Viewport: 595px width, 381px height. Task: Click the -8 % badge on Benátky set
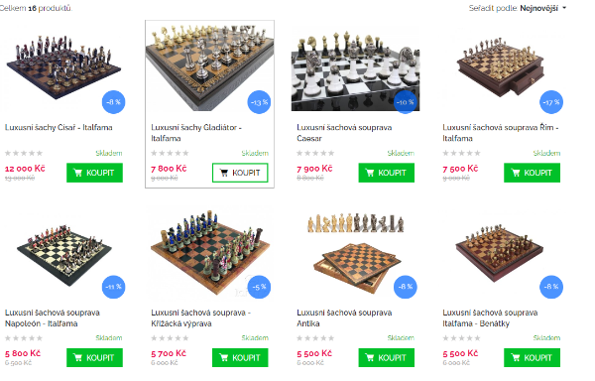[x=551, y=287]
